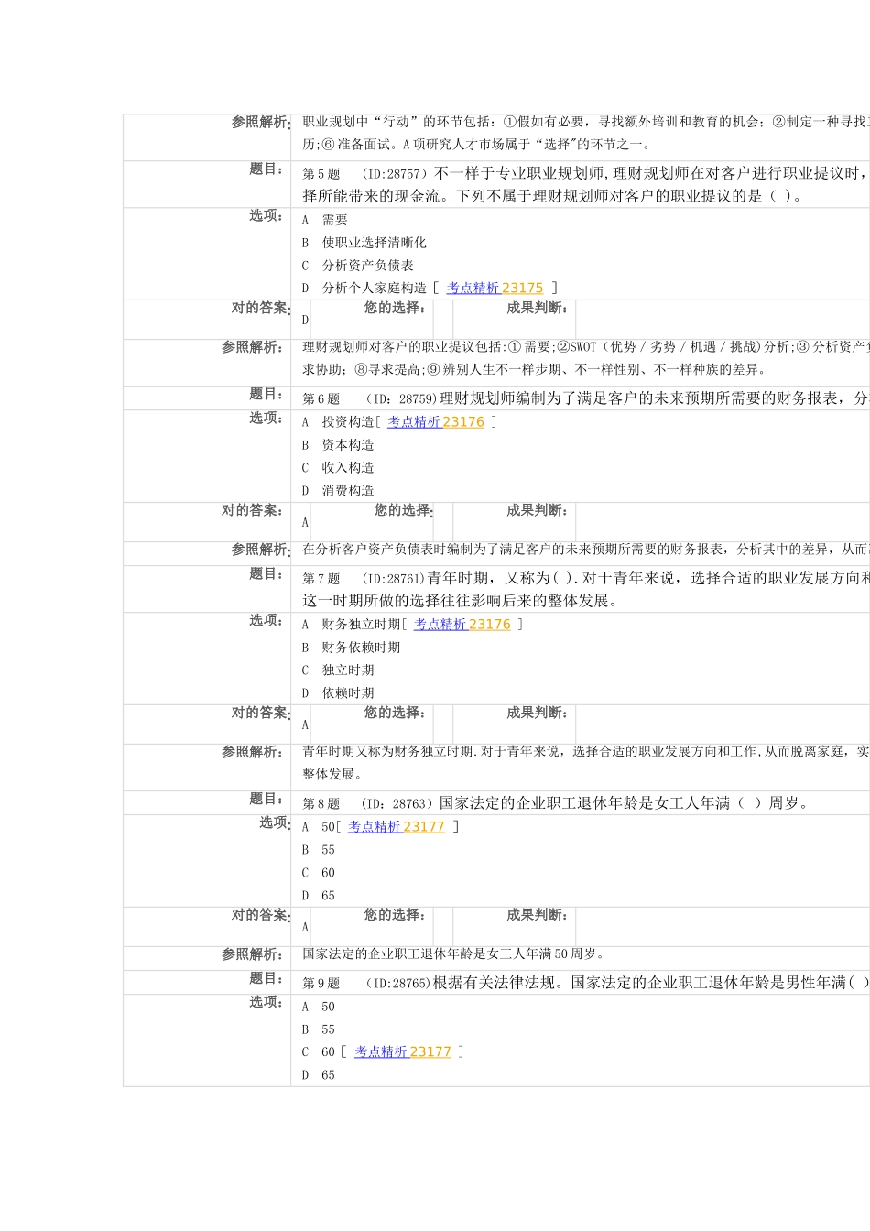Click explanation text starting 青年时期又称为财务独立时期
Screen dimensions: 870x1231
pyautogui.click(x=585, y=763)
